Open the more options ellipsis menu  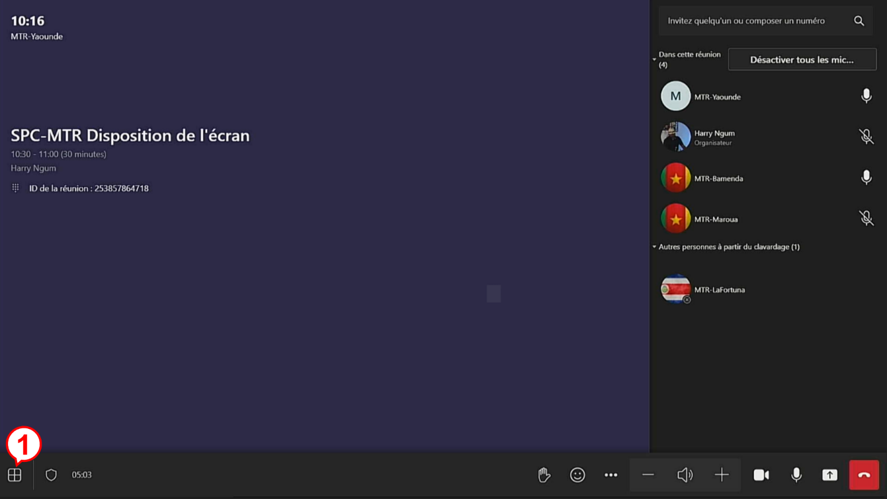pos(611,475)
